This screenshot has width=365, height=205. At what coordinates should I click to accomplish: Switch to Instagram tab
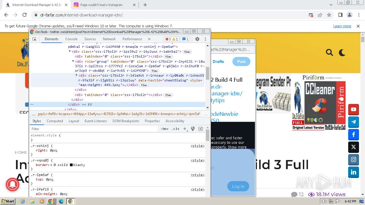(105, 5)
